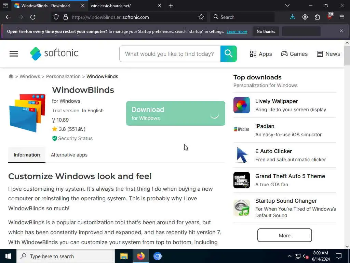Click the More button under Top downloads
The image size is (350, 263).
[285, 235]
